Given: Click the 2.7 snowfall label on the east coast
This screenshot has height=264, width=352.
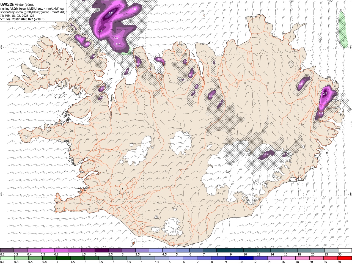Looking at the screenshot, I should pos(325,94).
